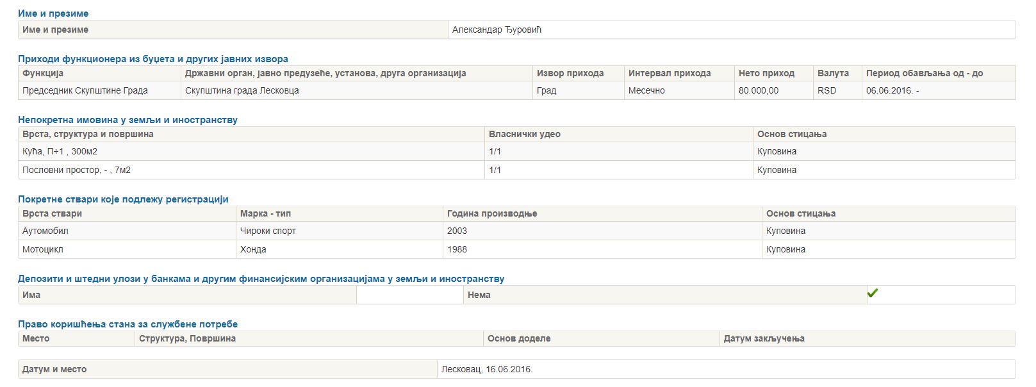Select the name Александар Ђуровић

[497, 30]
